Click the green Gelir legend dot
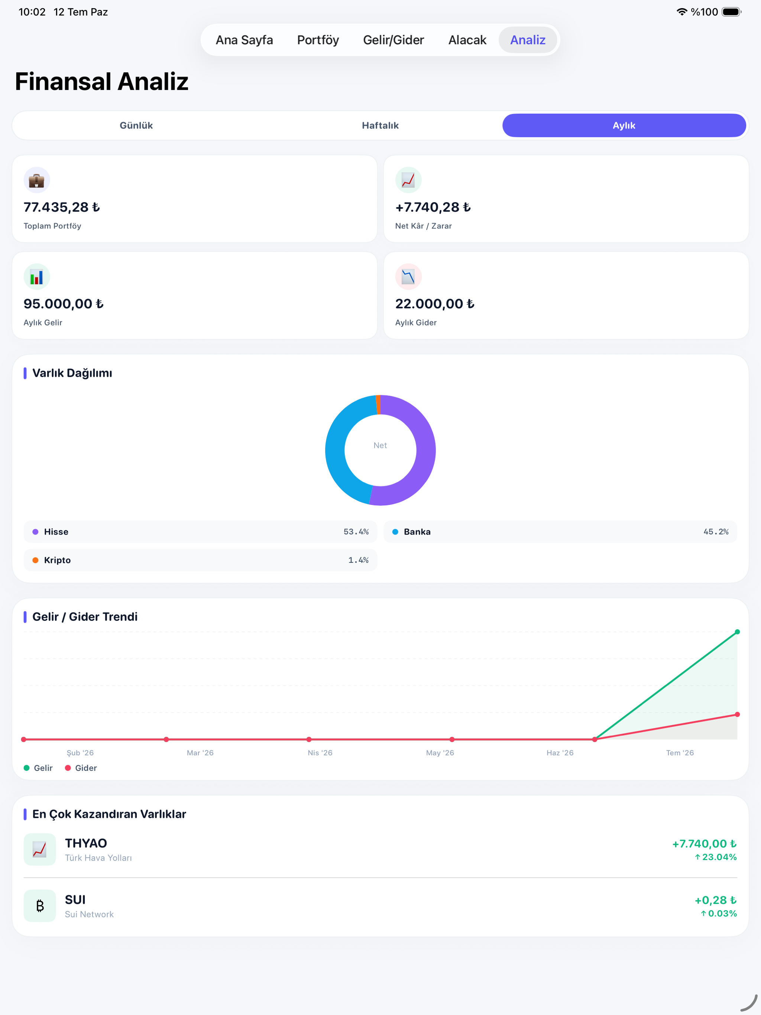Image resolution: width=761 pixels, height=1015 pixels. tap(27, 768)
